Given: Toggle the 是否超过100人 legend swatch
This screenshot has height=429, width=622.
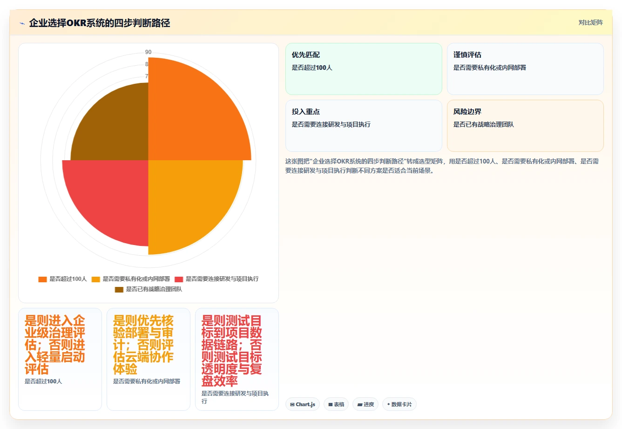Looking at the screenshot, I should pyautogui.click(x=42, y=279).
